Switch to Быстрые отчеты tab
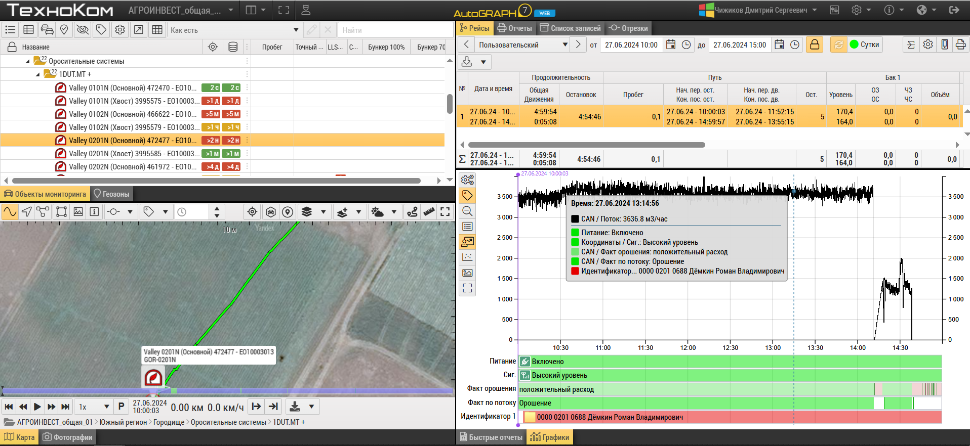The width and height of the screenshot is (970, 446). [491, 437]
